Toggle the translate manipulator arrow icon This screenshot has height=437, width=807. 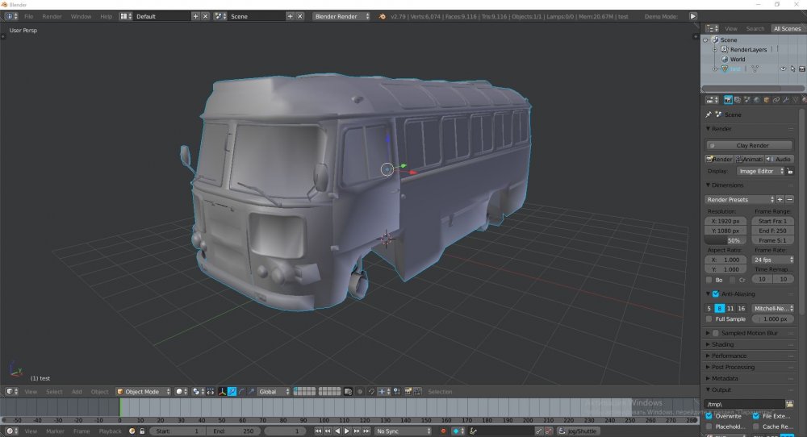(x=232, y=392)
